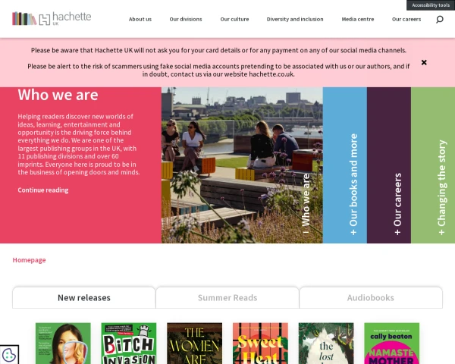Open the search magnifier icon
The image size is (455, 364).
[x=440, y=19]
